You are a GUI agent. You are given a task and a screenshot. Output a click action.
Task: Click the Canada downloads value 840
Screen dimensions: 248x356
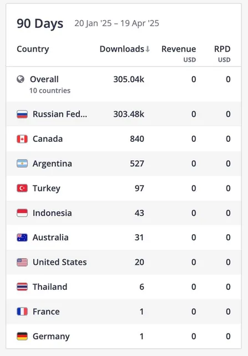click(x=137, y=139)
